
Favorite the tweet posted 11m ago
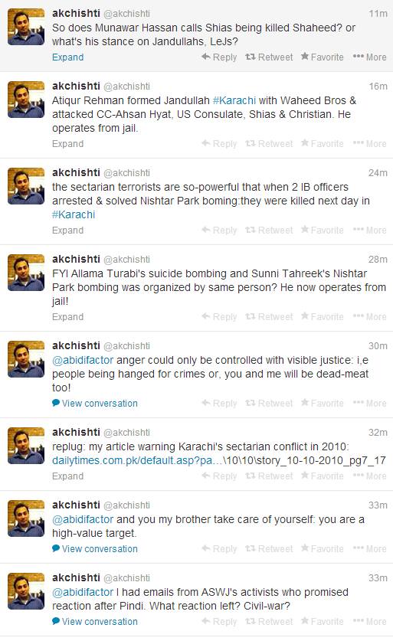pyautogui.click(x=322, y=57)
